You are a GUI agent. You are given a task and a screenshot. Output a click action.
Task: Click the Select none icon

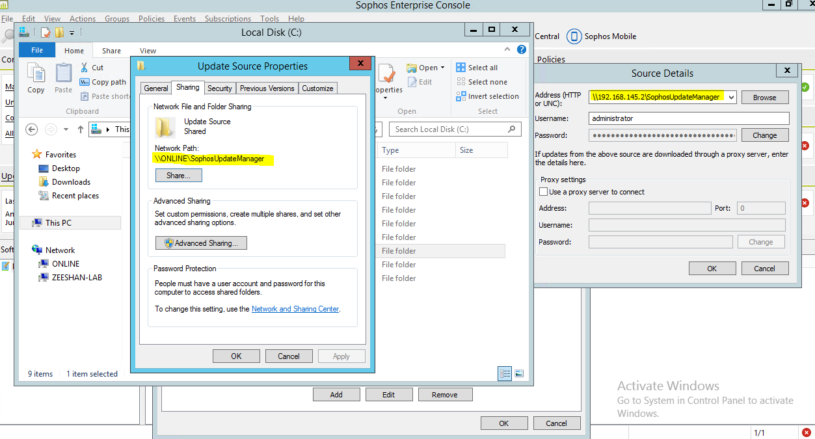pyautogui.click(x=461, y=82)
